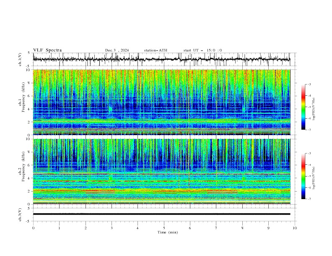Click the "ch.3(V)" axis label
This screenshot has width=332, height=256.
pyautogui.click(x=20, y=215)
